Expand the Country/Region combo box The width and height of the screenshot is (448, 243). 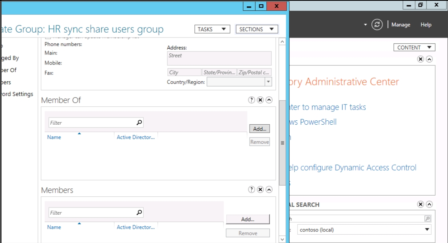coord(268,82)
